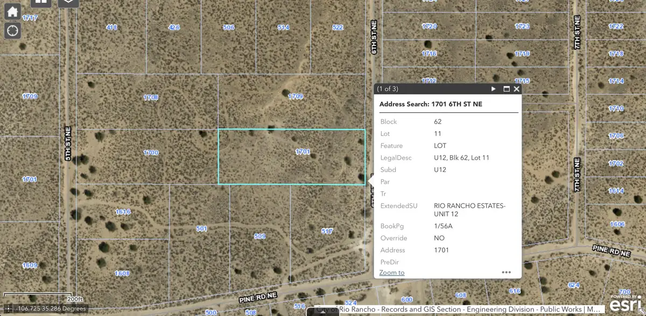This screenshot has height=316, width=646.
Task: Click parcel label 514
Action: (283, 27)
